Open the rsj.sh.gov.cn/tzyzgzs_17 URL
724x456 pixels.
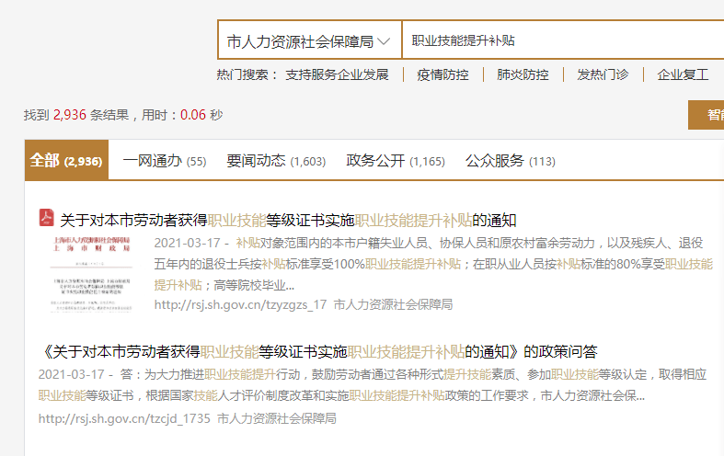point(240,304)
